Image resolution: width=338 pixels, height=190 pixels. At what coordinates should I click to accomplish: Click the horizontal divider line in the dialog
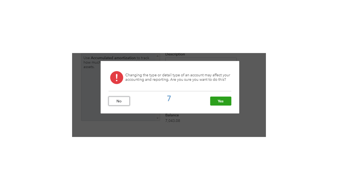click(x=170, y=91)
